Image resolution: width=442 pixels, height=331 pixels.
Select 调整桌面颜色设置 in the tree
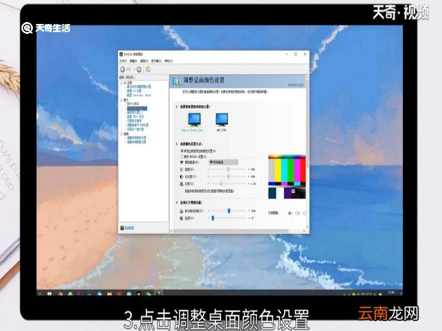click(137, 108)
